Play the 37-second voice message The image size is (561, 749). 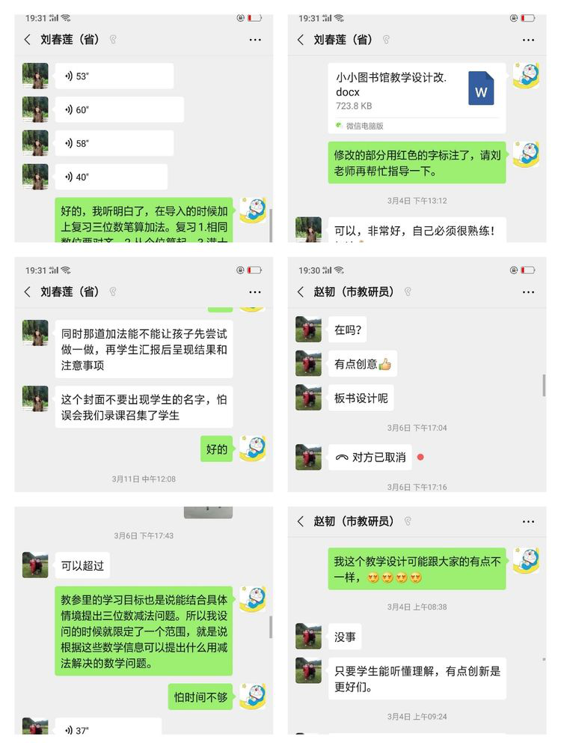point(108,727)
